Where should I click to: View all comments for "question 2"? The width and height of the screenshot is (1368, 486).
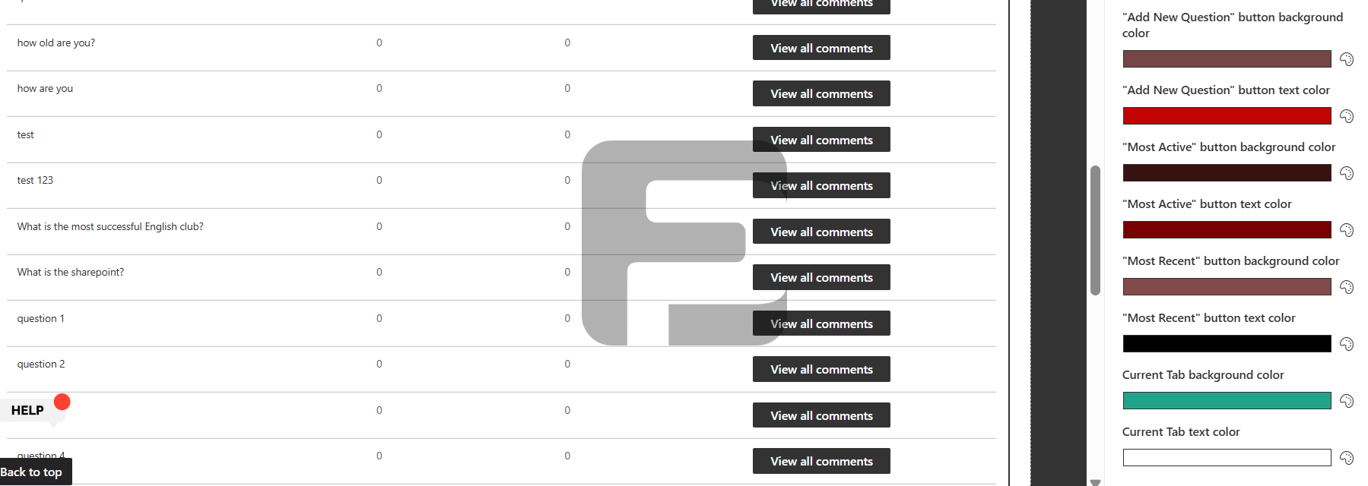coord(820,369)
